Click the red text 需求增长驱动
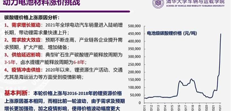 26,25
